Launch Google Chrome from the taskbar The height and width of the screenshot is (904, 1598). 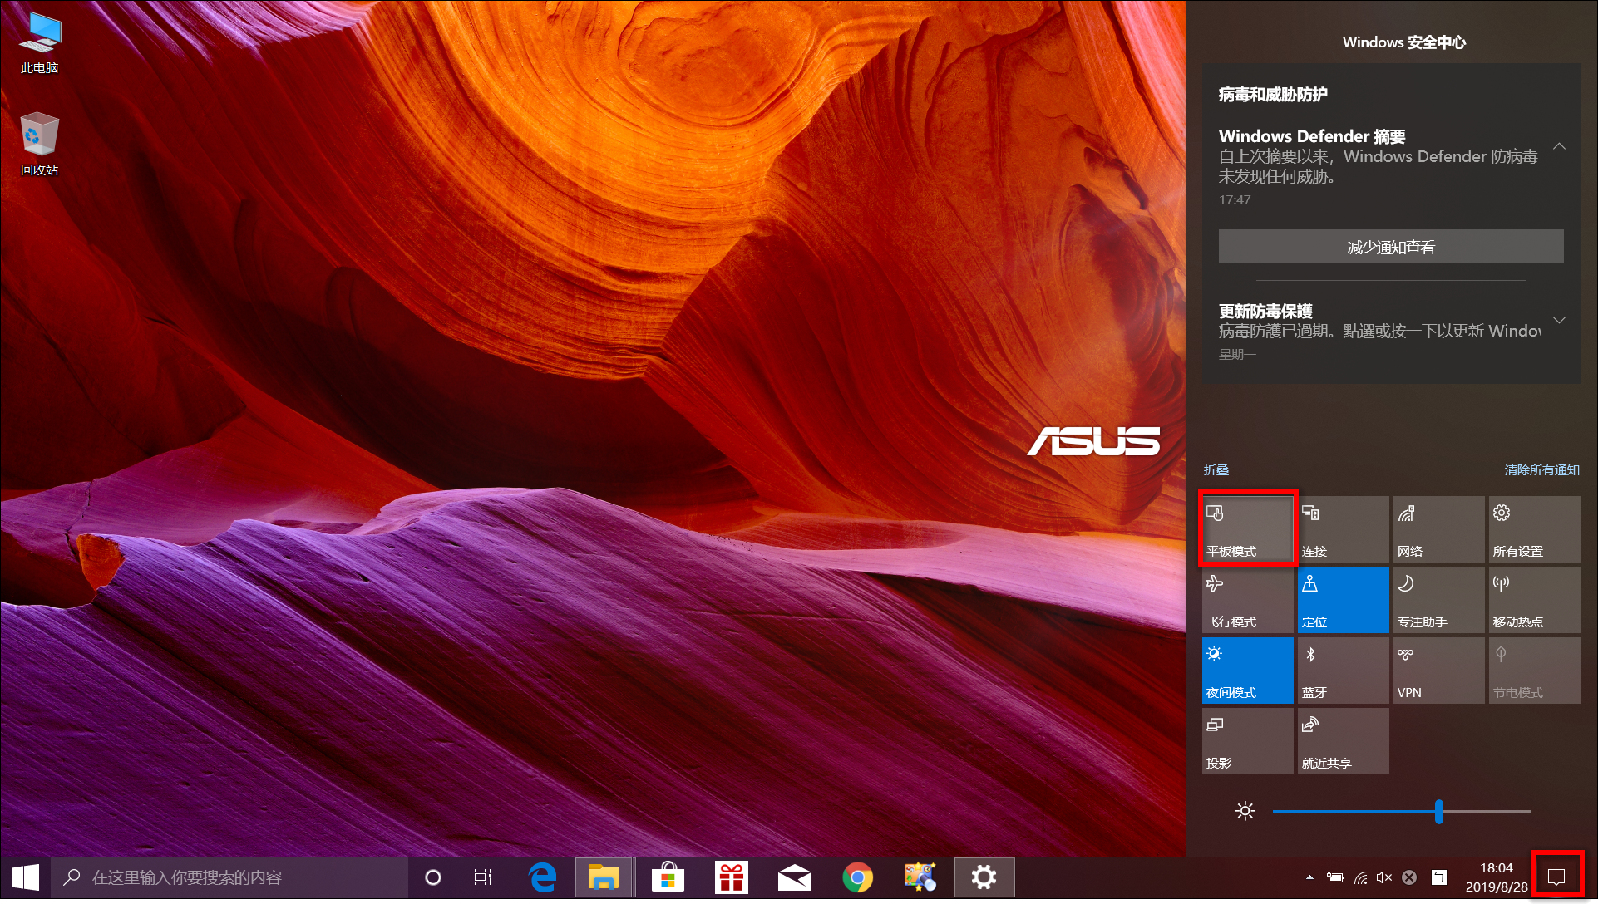(x=858, y=877)
